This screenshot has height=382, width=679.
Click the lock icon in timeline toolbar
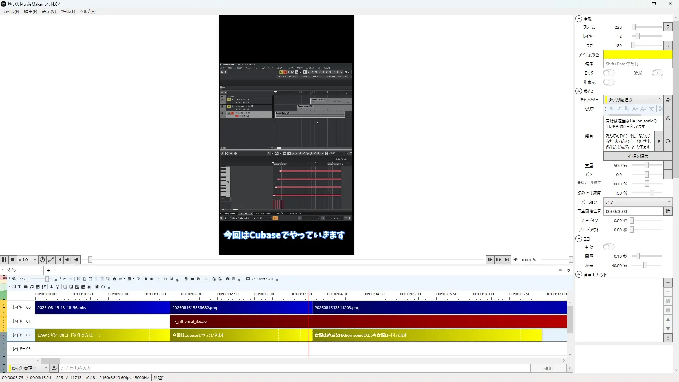pos(114,279)
